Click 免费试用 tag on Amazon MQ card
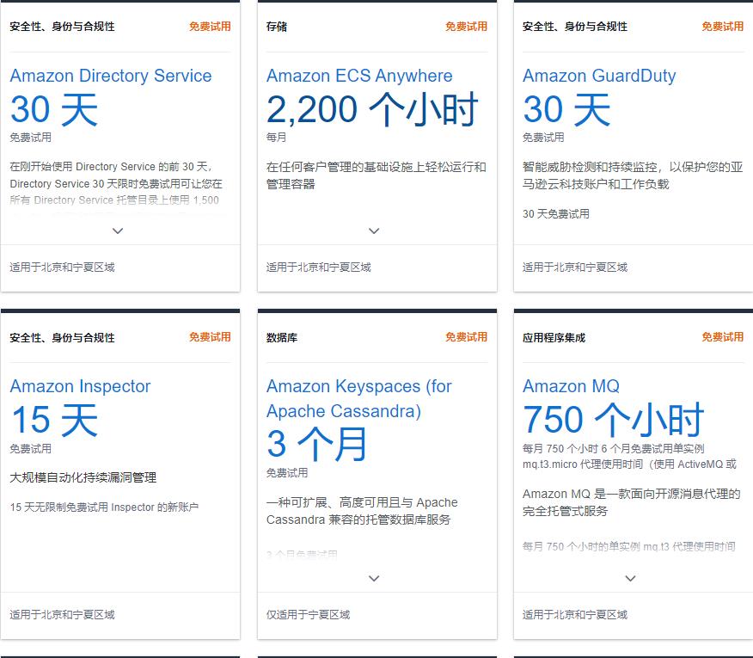Image resolution: width=753 pixels, height=658 pixels. click(723, 337)
